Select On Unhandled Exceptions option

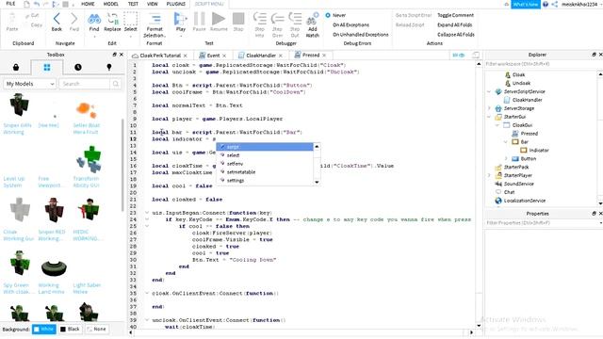[360, 34]
